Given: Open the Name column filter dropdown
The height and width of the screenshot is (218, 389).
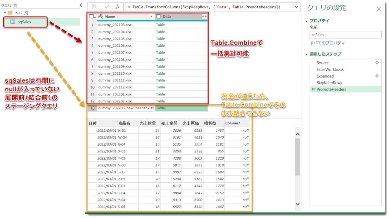Looking at the screenshot, I should point(151,17).
